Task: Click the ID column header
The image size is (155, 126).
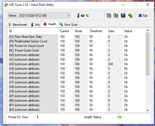Action: pyautogui.click(x=33, y=31)
